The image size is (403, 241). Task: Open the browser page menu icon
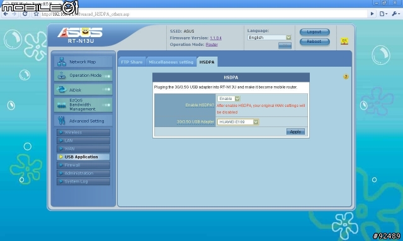tap(383, 14)
